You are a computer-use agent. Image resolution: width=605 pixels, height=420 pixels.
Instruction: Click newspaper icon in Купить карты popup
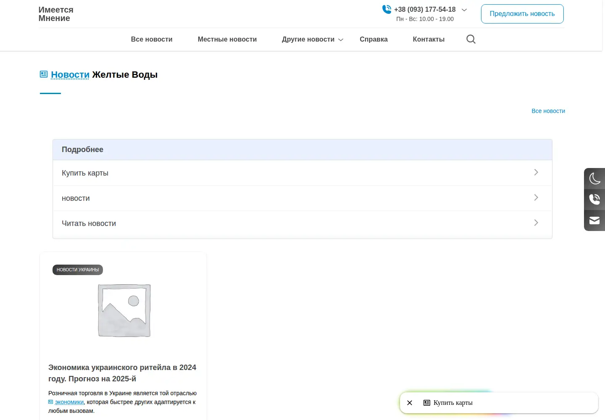(427, 403)
